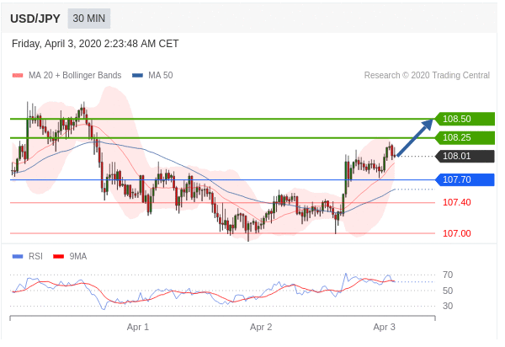Click the 108.50 resistance price label
This screenshot has width=505, height=347.
pos(465,119)
